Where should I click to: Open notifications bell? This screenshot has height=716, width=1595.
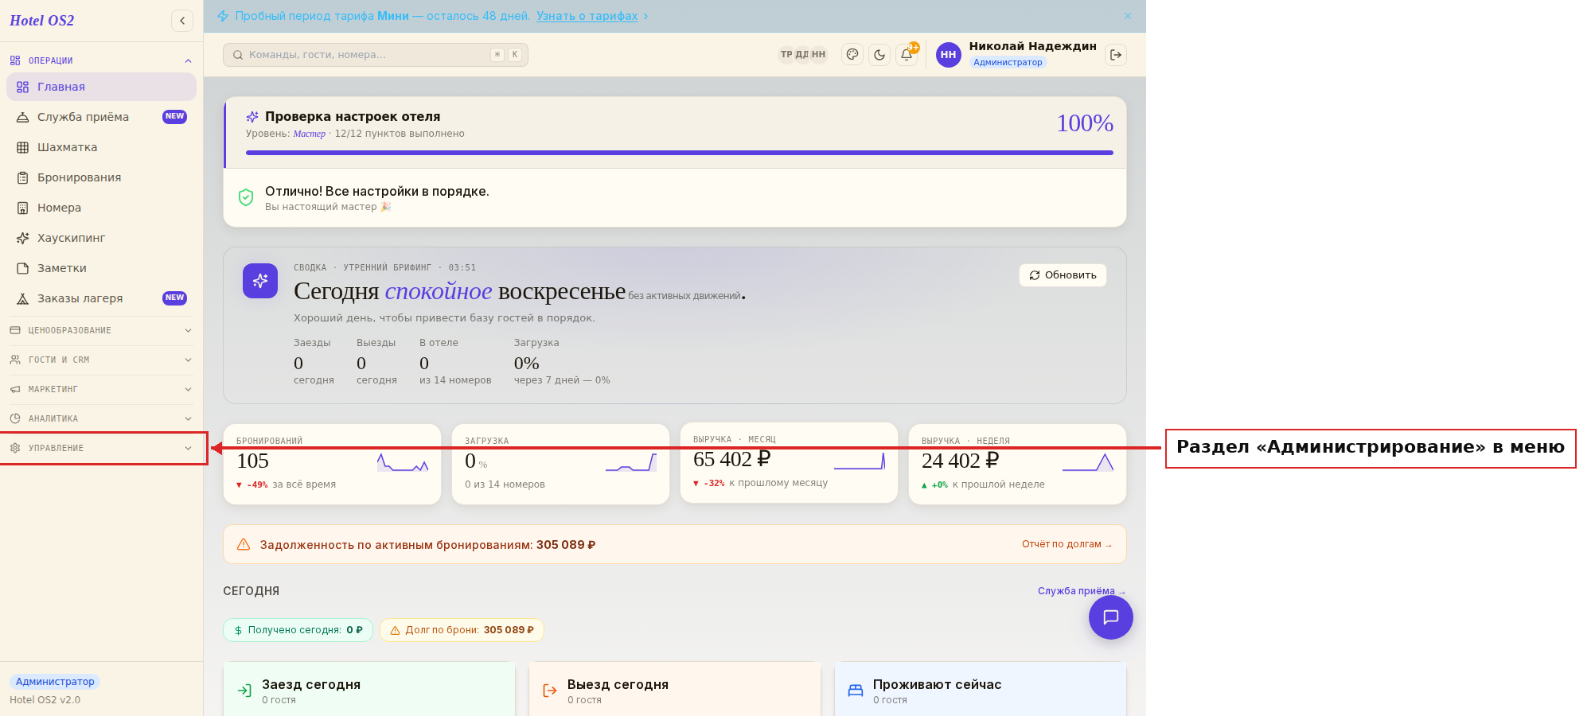point(907,55)
